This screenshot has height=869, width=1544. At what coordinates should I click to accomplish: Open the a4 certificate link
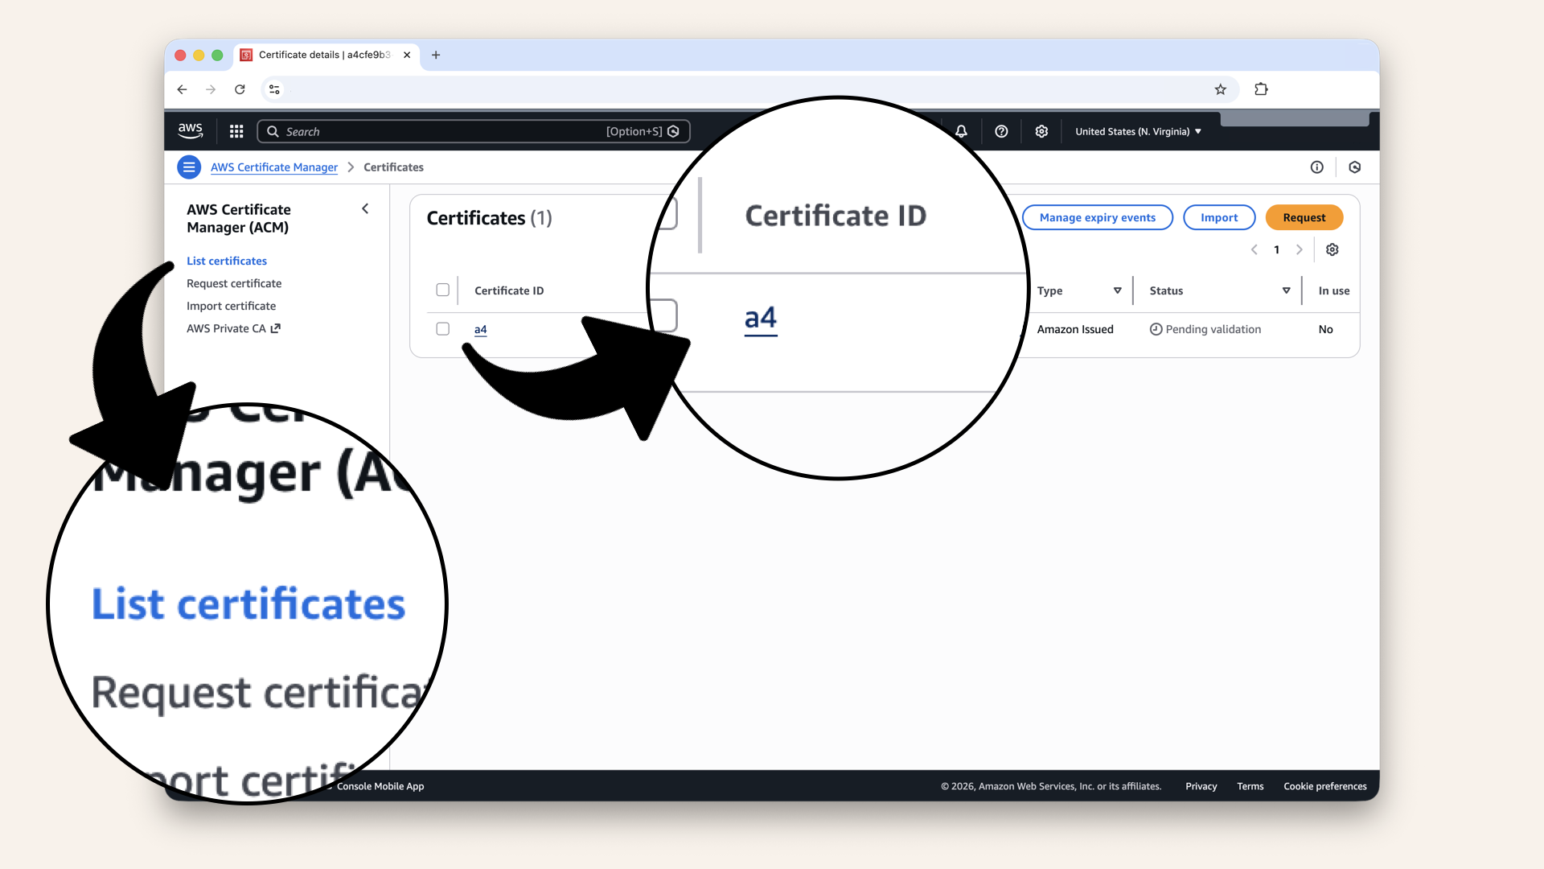pyautogui.click(x=480, y=328)
